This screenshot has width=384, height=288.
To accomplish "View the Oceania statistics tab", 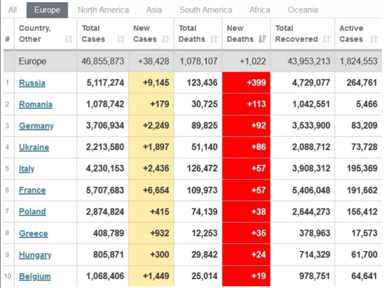I will click(302, 10).
